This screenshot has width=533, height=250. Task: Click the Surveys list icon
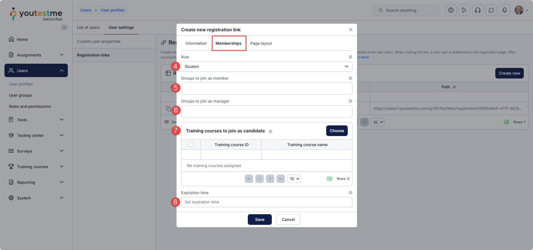11,151
